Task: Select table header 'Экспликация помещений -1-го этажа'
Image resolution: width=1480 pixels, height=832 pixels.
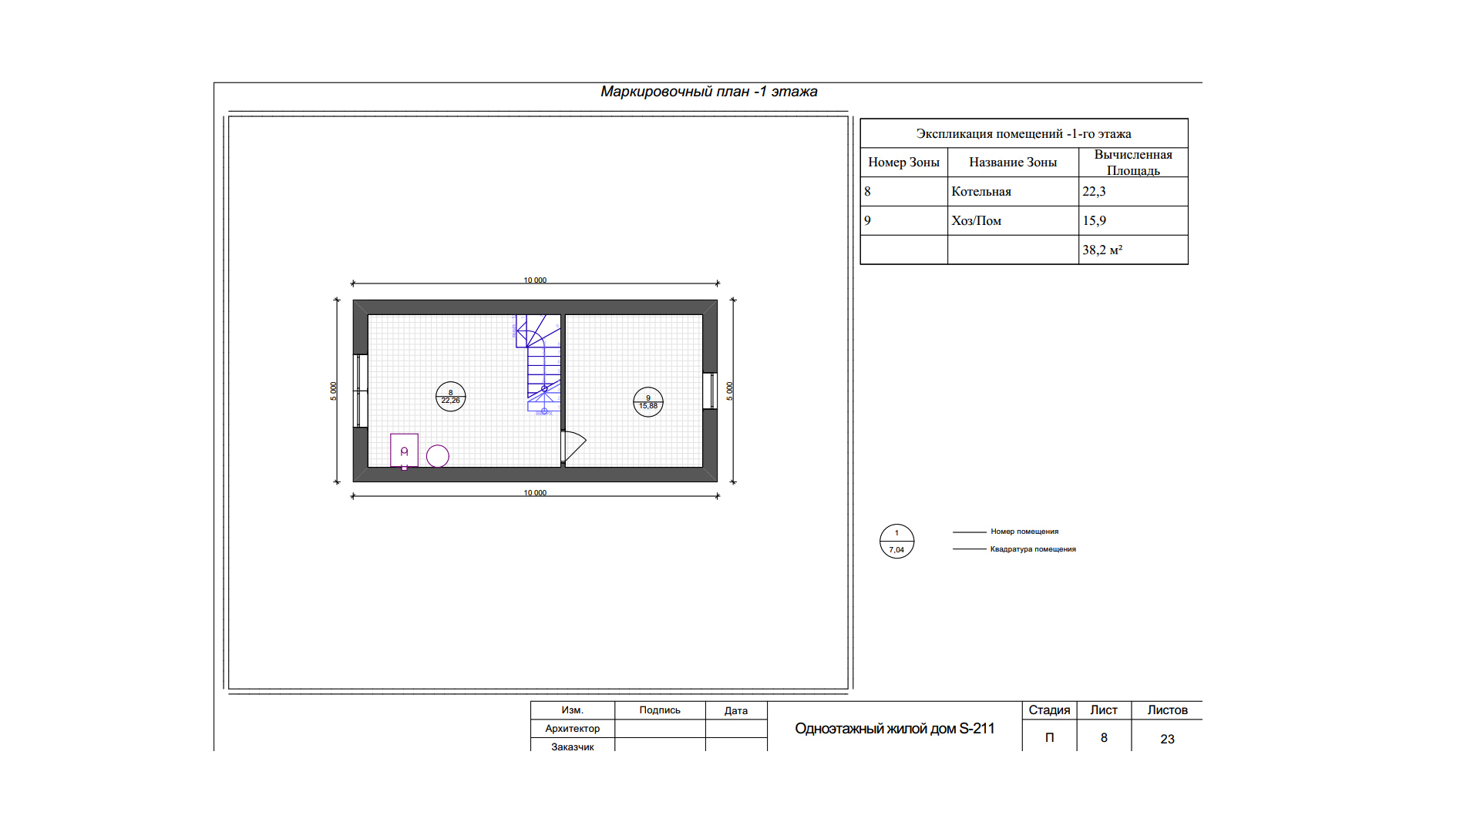Action: click(1024, 133)
